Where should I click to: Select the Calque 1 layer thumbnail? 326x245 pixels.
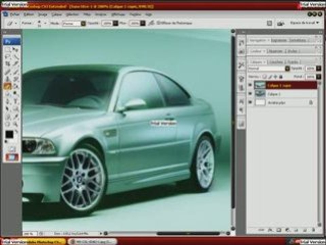click(x=260, y=94)
